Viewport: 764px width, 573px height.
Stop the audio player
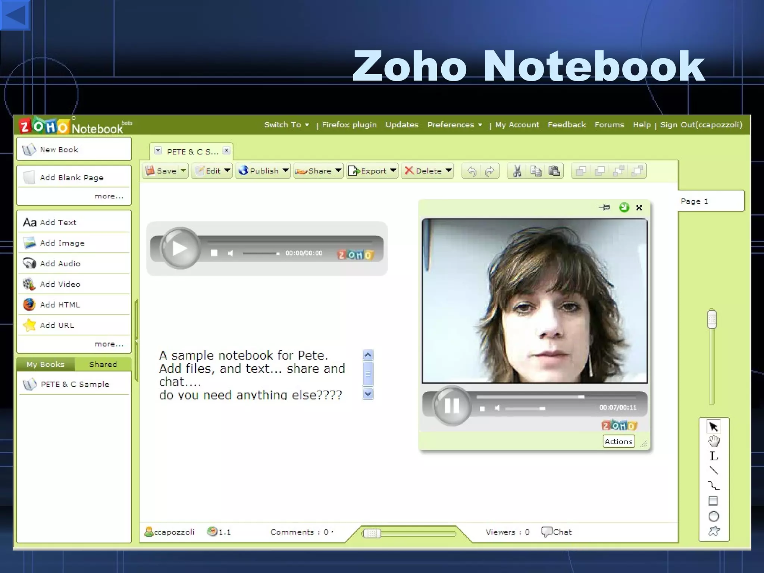[214, 253]
